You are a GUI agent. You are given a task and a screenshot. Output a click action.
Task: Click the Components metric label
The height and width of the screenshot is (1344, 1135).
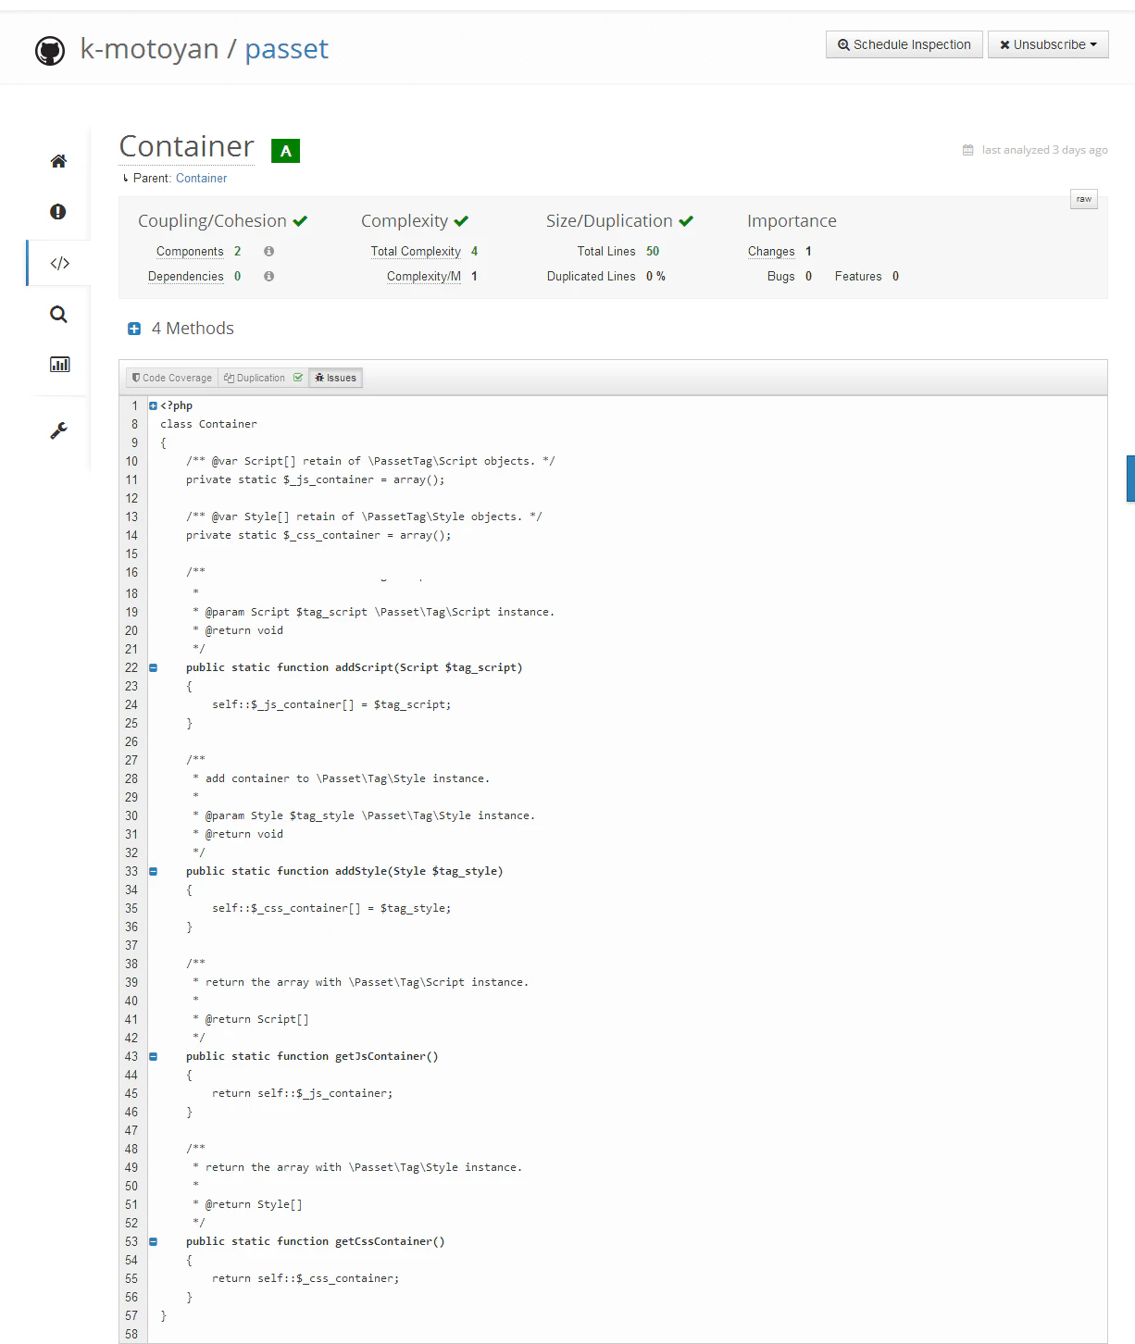[x=190, y=251]
